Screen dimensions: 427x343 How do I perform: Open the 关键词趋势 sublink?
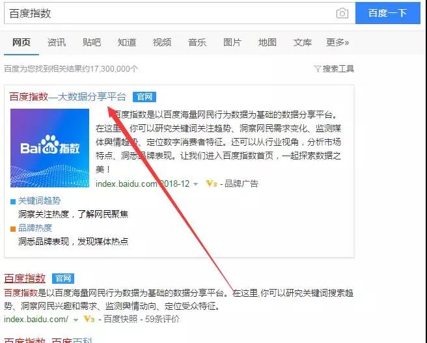coord(39,201)
